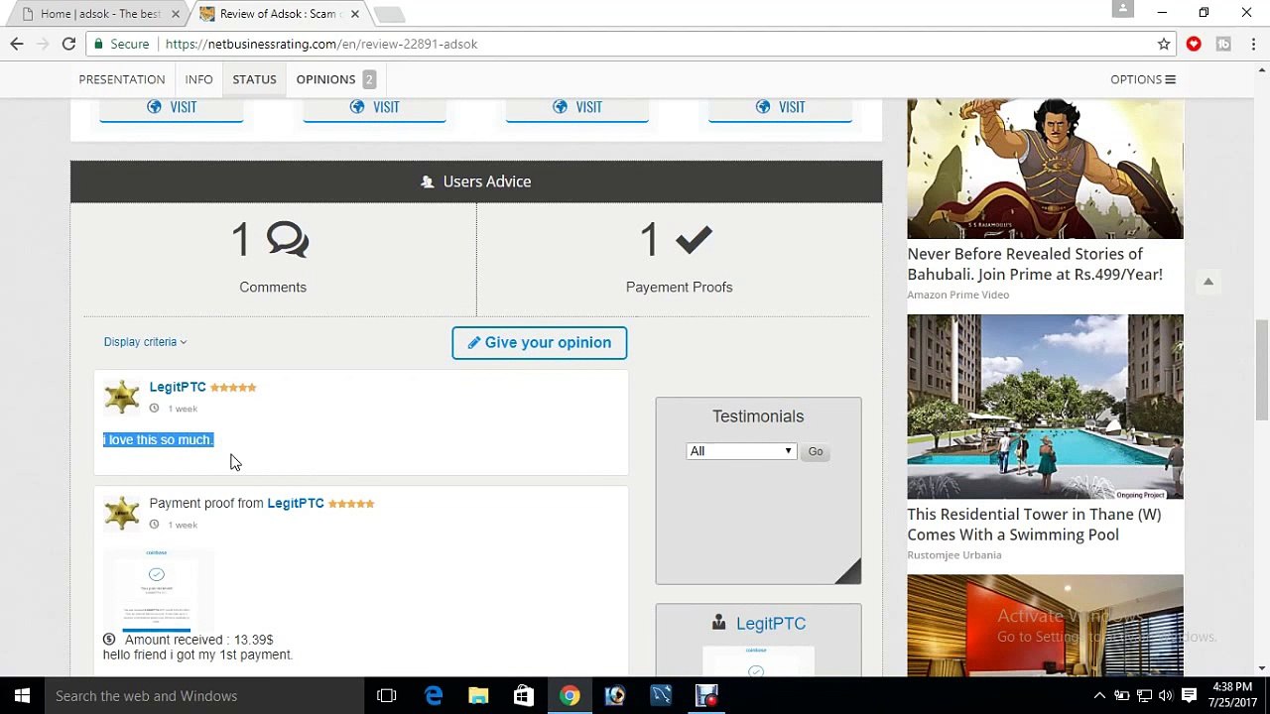Screen dimensions: 1270x714
Task: Click the third VISIT button
Action: pyautogui.click(x=577, y=108)
